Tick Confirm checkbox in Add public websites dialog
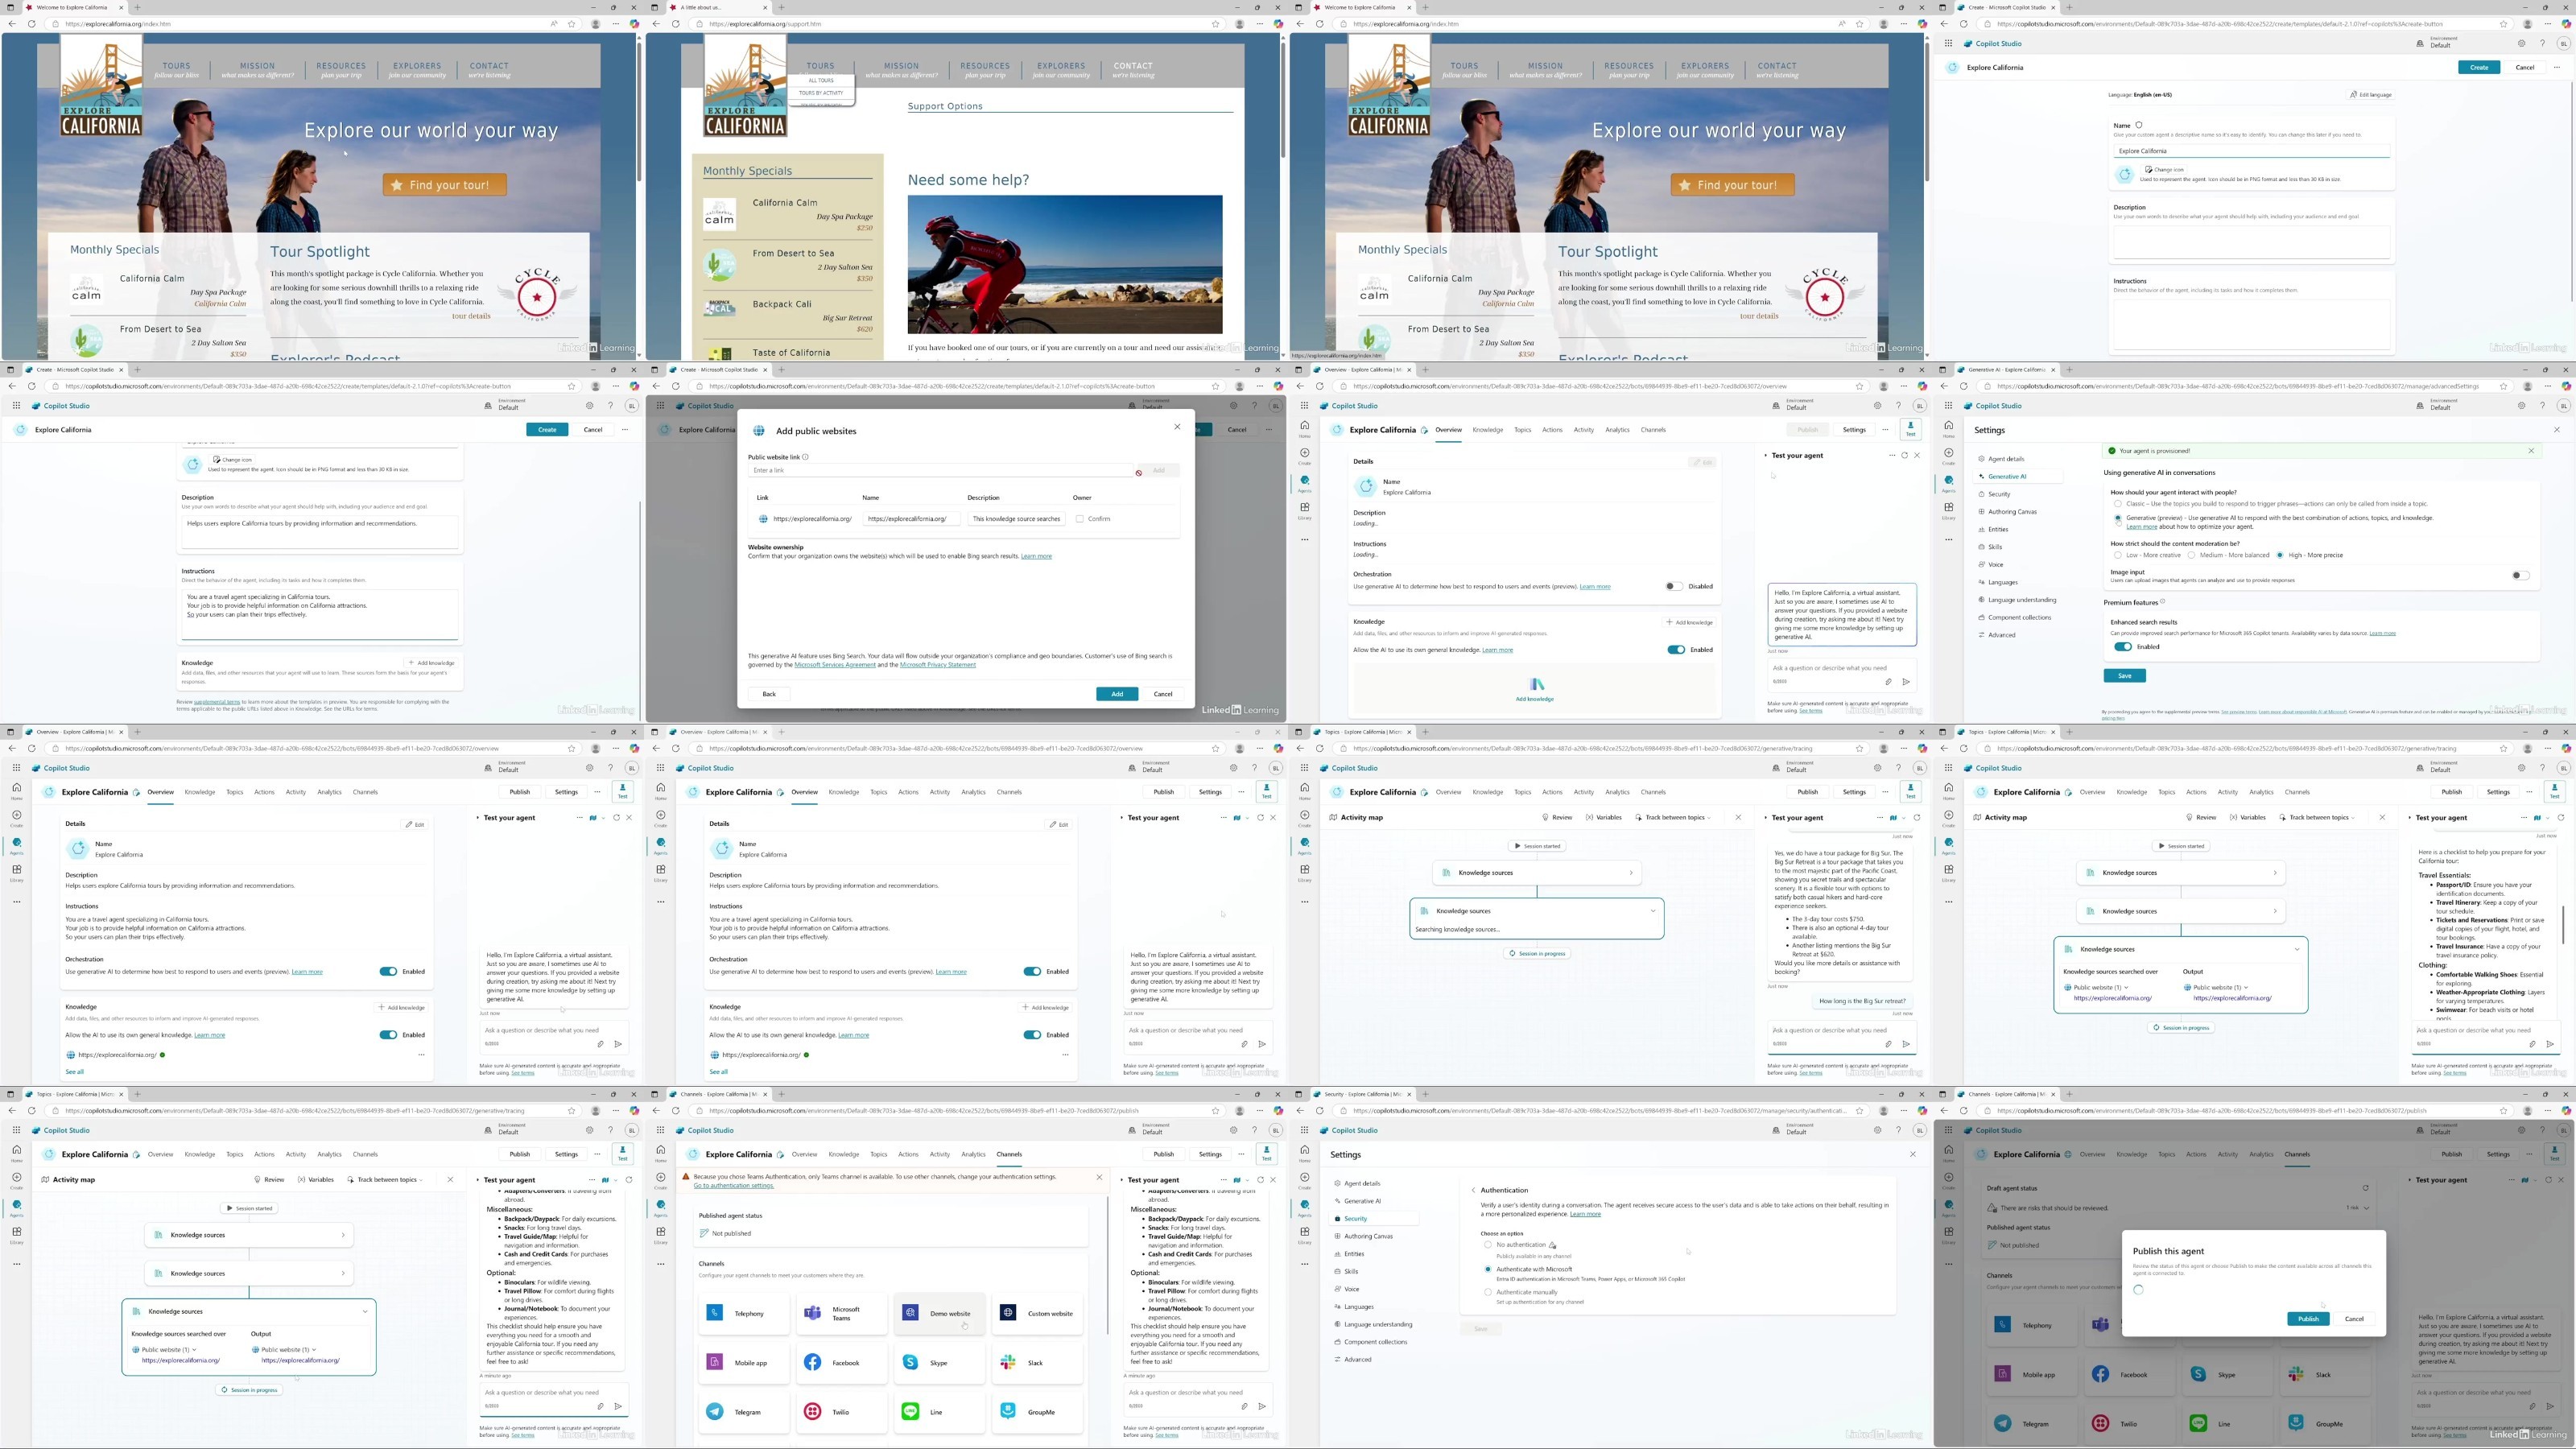 tap(1079, 519)
